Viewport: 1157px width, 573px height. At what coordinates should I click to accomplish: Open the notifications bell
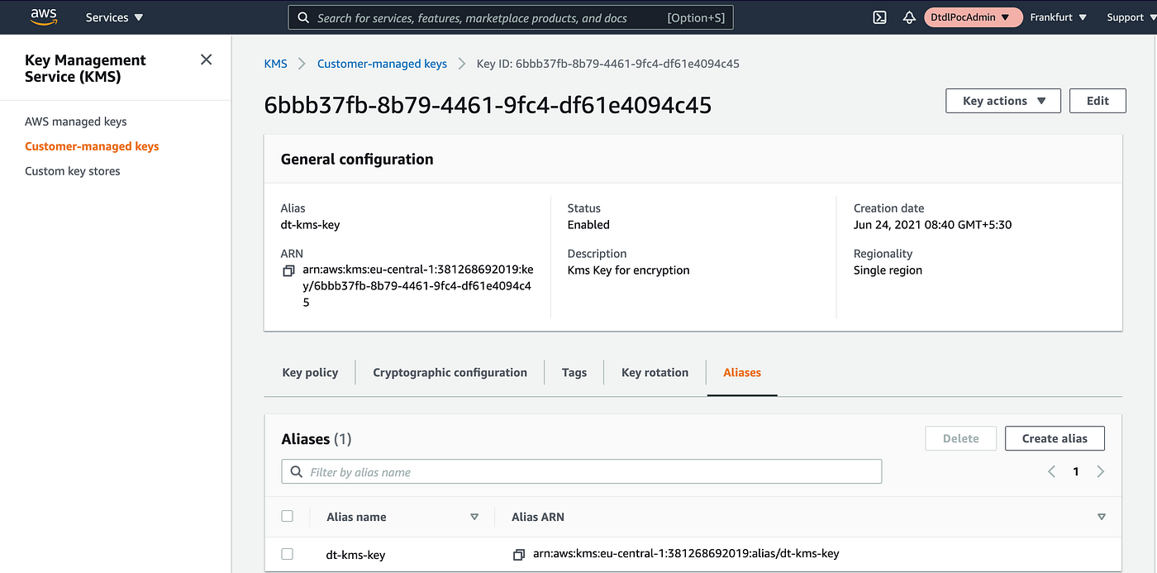click(909, 17)
